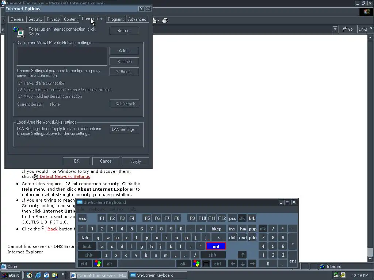Click the esc key on On-Screen Keyboard
374x280 pixels.
tap(83, 218)
